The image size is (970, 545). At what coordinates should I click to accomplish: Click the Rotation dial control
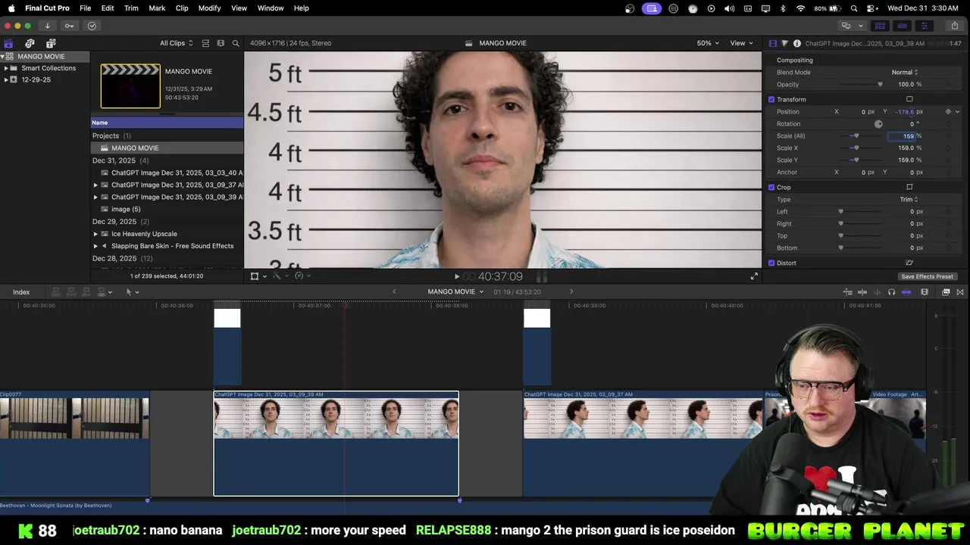pos(878,124)
